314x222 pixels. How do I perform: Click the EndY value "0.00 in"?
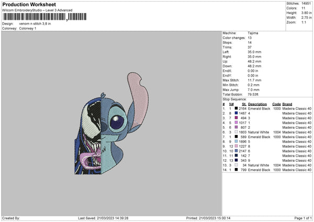pyautogui.click(x=253, y=75)
